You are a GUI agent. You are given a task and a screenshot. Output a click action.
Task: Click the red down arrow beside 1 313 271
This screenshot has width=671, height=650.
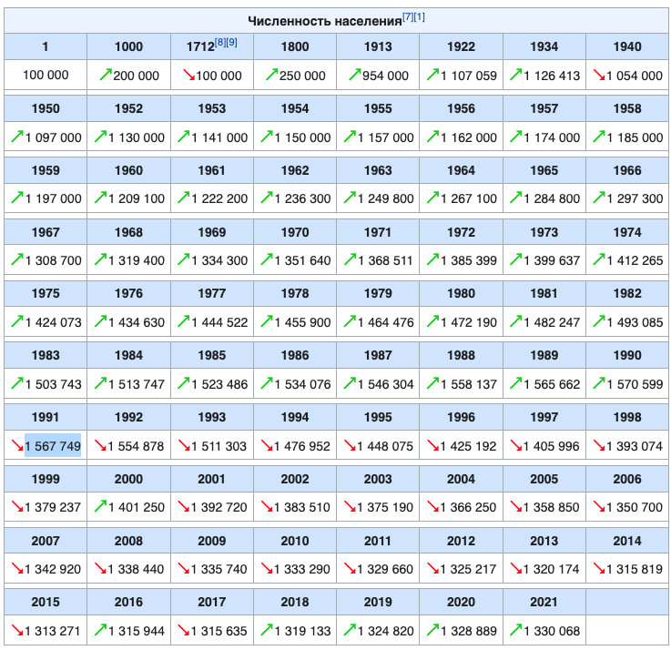(x=17, y=630)
